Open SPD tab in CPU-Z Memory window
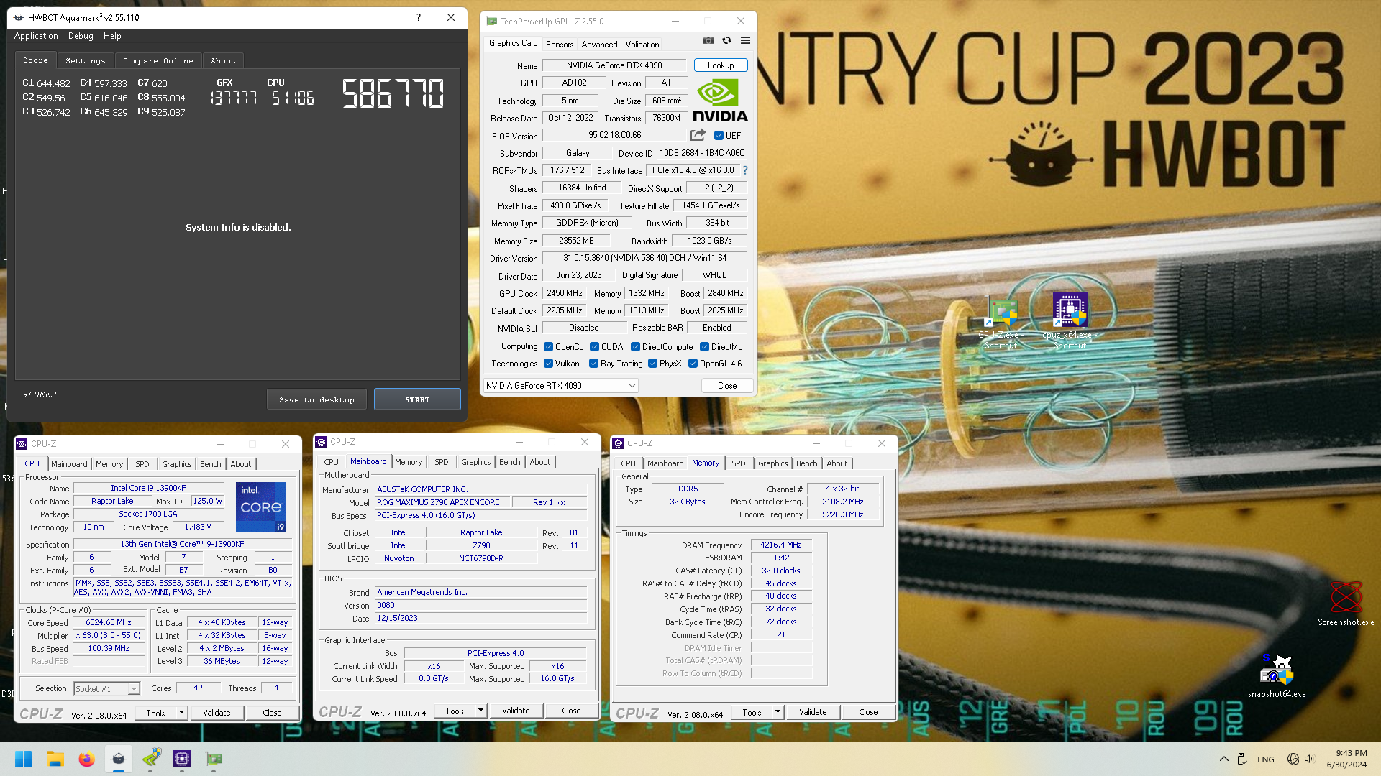The width and height of the screenshot is (1381, 776). 738,463
